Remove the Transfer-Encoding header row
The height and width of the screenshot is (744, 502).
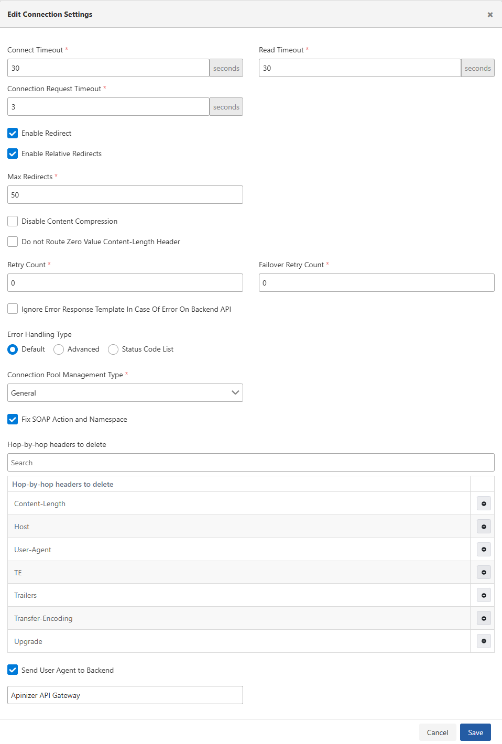point(484,618)
